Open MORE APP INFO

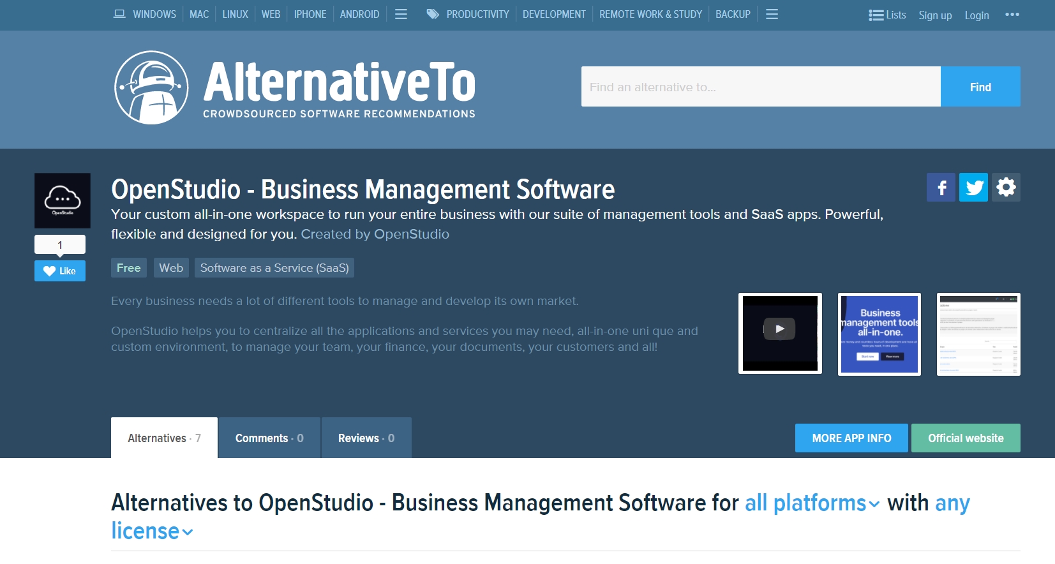(851, 438)
